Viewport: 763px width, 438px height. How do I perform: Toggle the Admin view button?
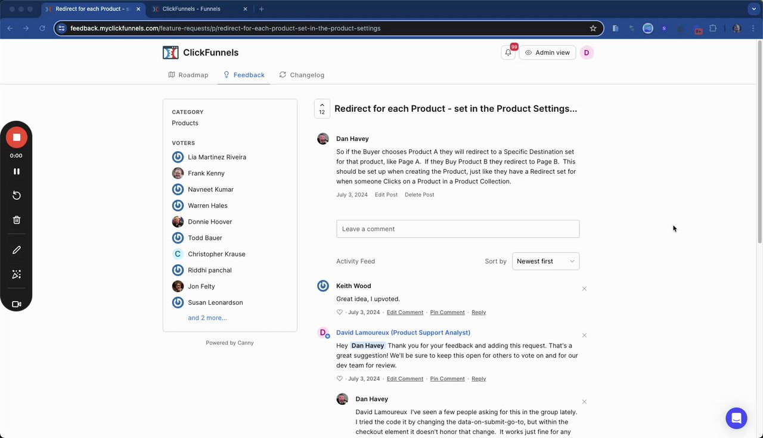[x=547, y=52]
